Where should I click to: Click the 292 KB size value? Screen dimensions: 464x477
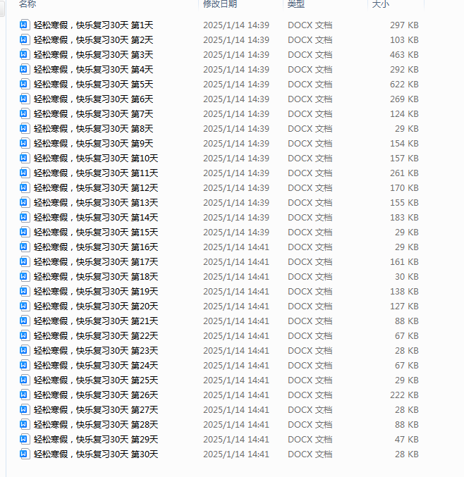coord(404,69)
